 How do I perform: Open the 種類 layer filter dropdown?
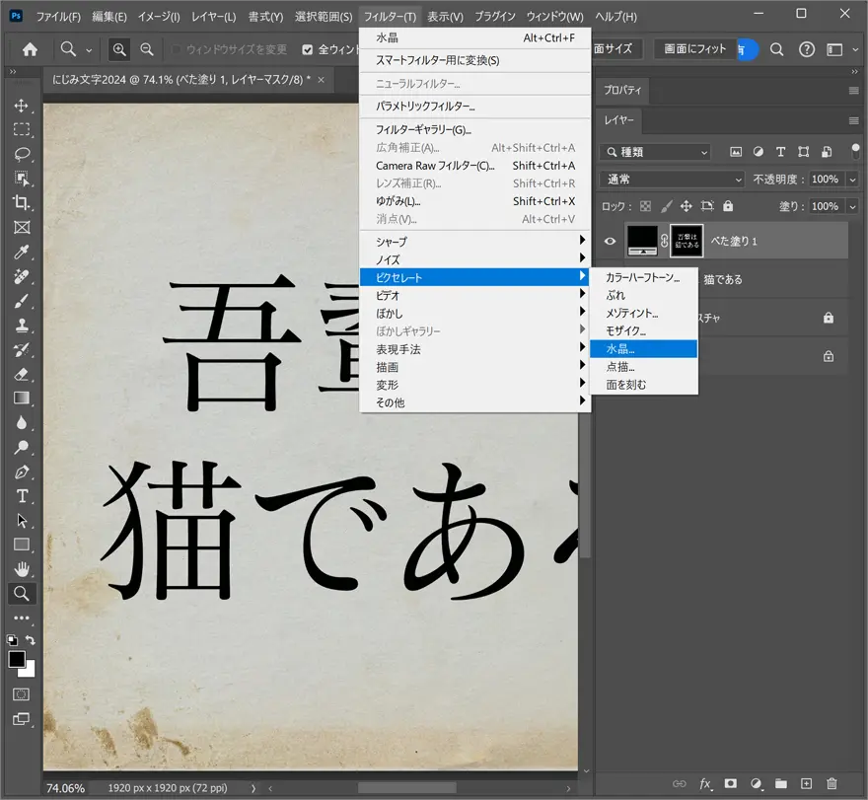point(655,152)
